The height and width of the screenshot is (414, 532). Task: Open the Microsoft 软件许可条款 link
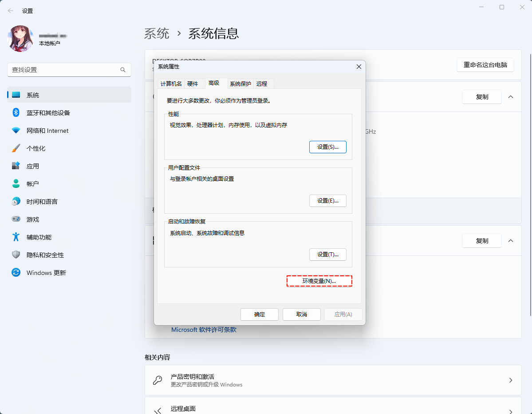tap(204, 330)
